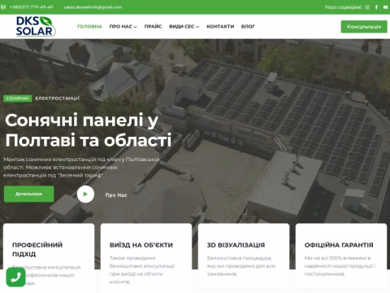
Task: Click the Сонячні green label tag
Action: coord(18,98)
